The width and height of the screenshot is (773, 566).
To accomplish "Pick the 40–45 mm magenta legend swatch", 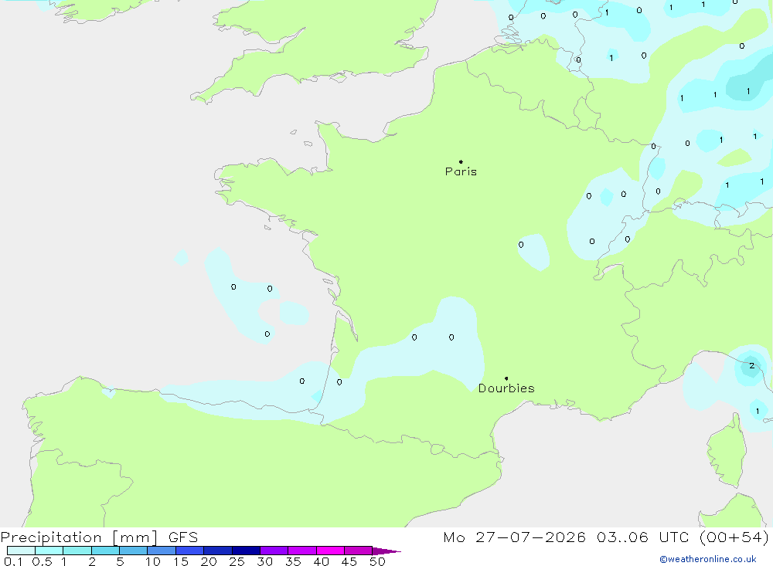I will point(330,551).
